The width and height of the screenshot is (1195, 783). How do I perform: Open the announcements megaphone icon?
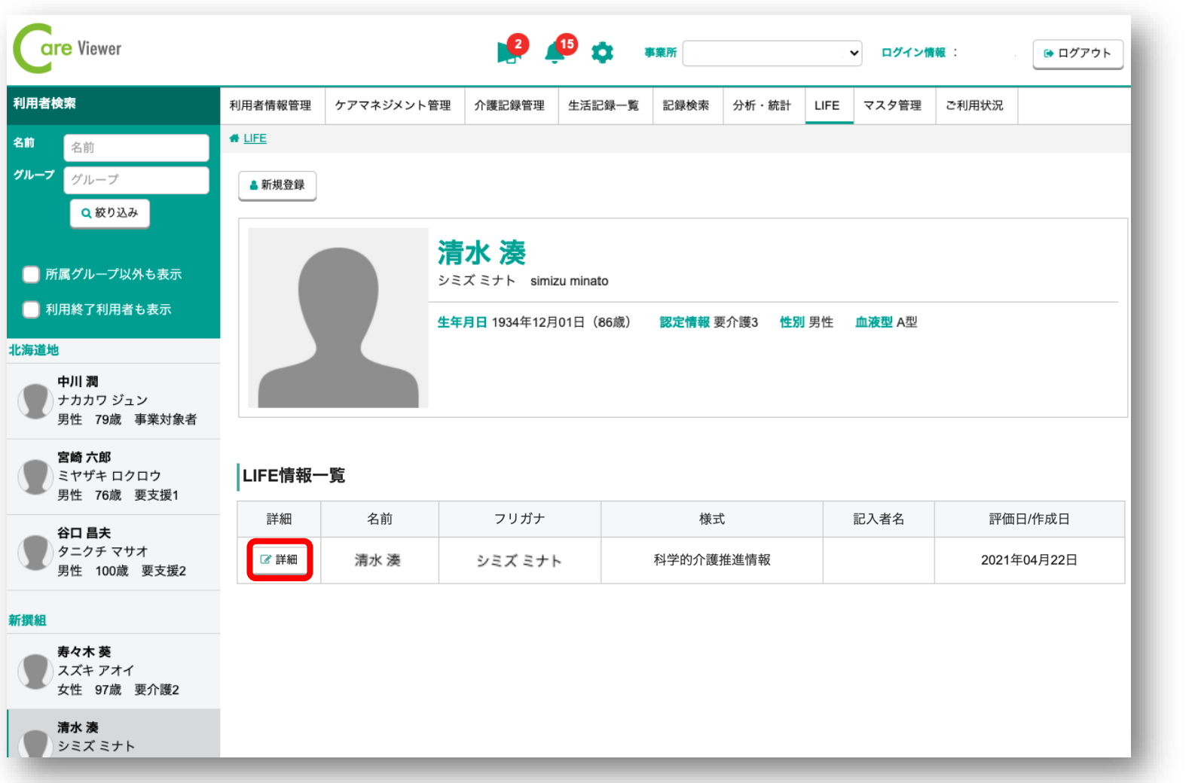point(508,53)
